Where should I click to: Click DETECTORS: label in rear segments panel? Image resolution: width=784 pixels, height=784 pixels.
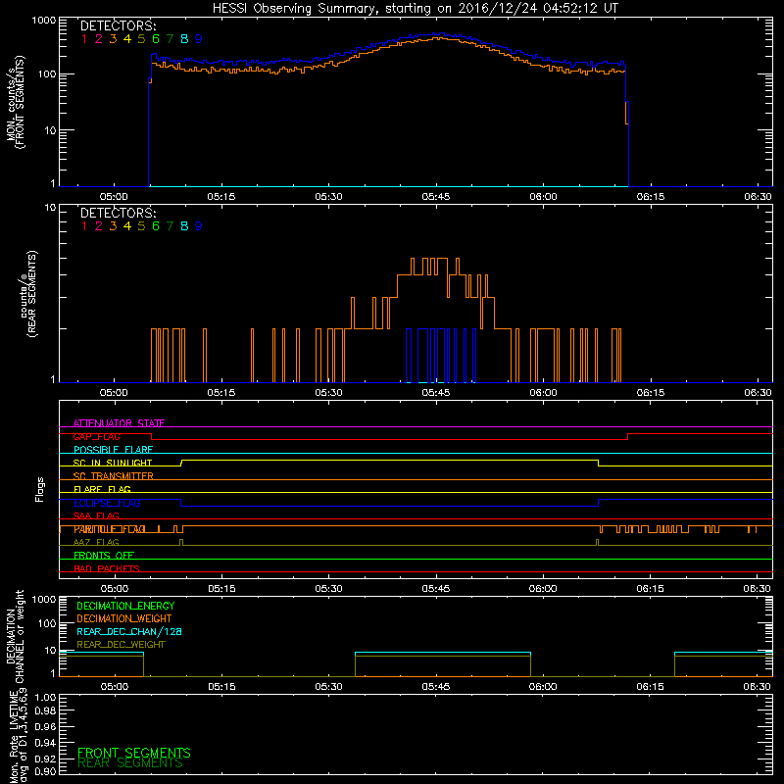[x=119, y=213]
